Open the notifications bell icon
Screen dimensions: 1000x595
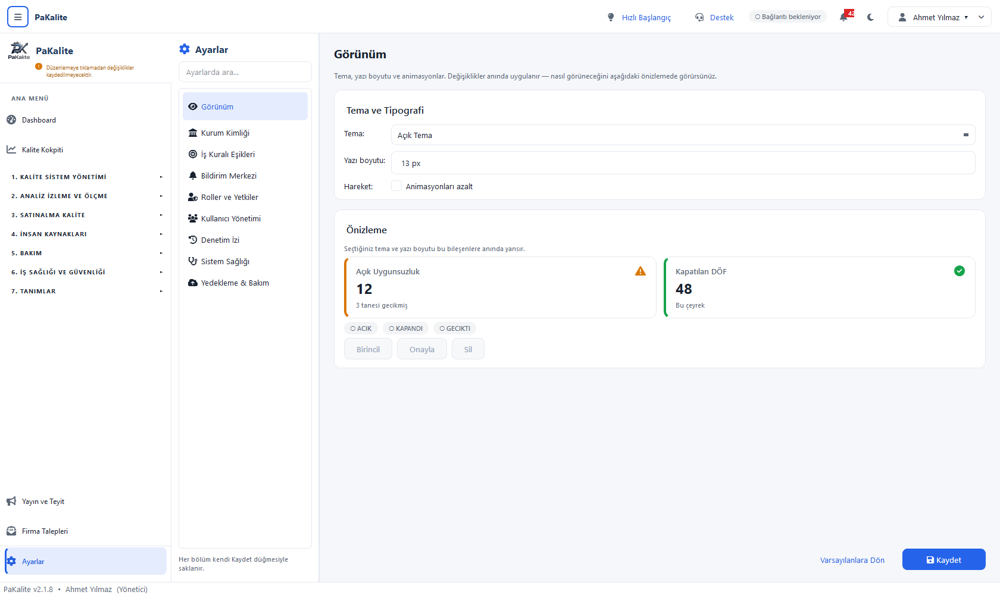pos(844,17)
